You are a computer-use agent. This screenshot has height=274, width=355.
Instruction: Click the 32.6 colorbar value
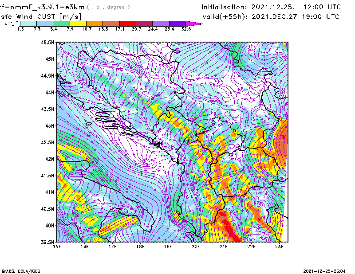pyautogui.click(x=186, y=29)
